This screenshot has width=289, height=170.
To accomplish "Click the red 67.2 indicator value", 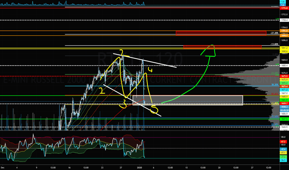I will 283,142.
